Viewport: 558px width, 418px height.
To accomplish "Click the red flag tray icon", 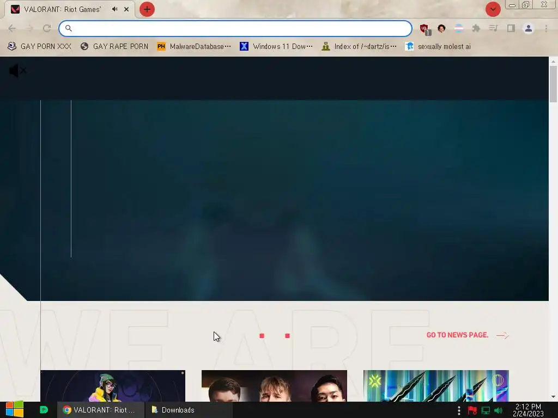I will click(472, 410).
